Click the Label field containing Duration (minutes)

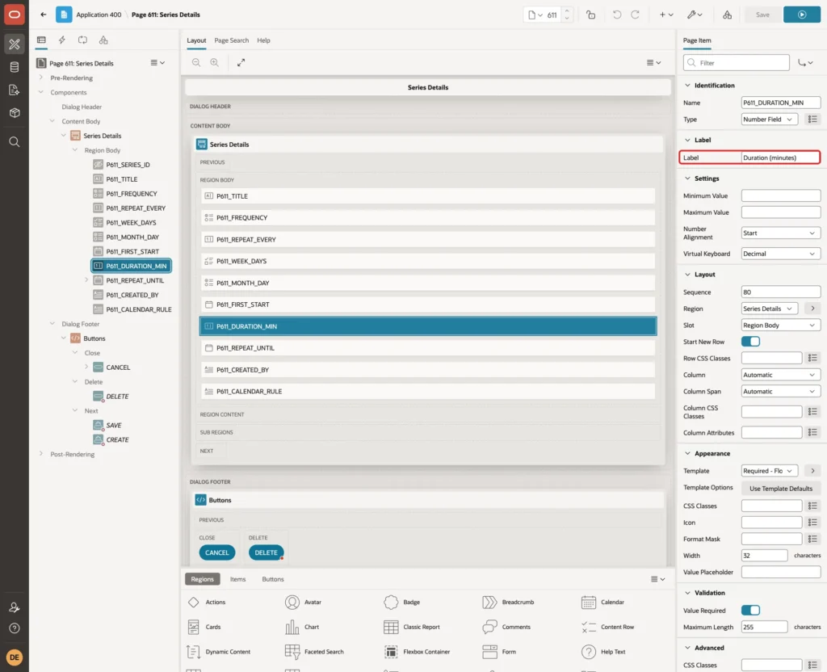[x=781, y=157]
